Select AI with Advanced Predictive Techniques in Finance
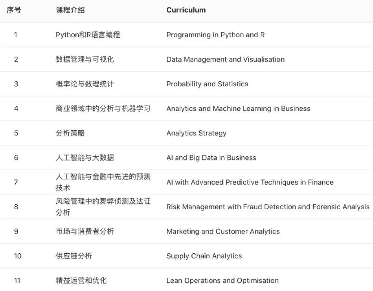 point(250,182)
